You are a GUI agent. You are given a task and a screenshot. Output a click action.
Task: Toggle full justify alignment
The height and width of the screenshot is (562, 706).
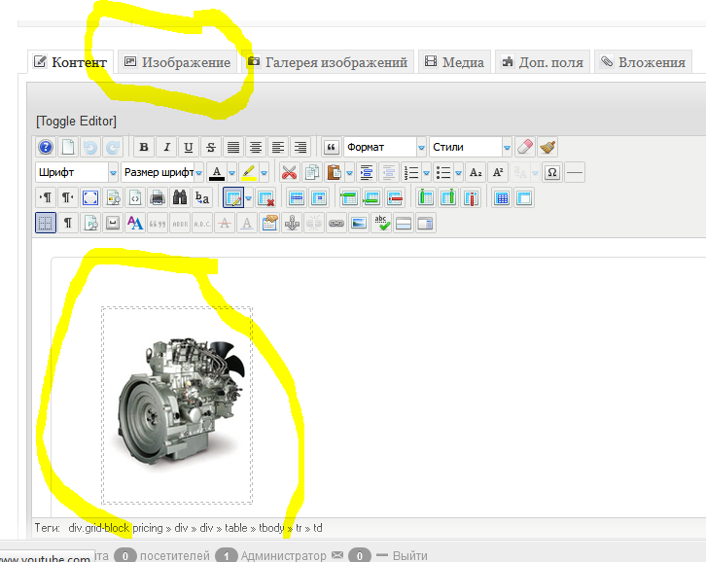point(233,147)
